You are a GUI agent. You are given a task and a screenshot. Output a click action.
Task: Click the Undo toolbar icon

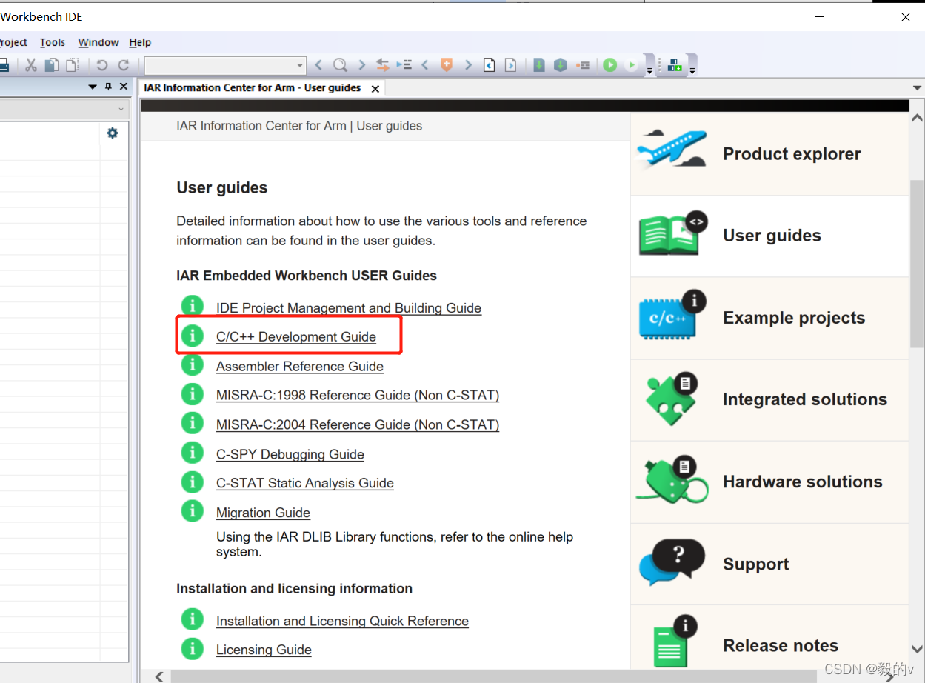click(102, 65)
